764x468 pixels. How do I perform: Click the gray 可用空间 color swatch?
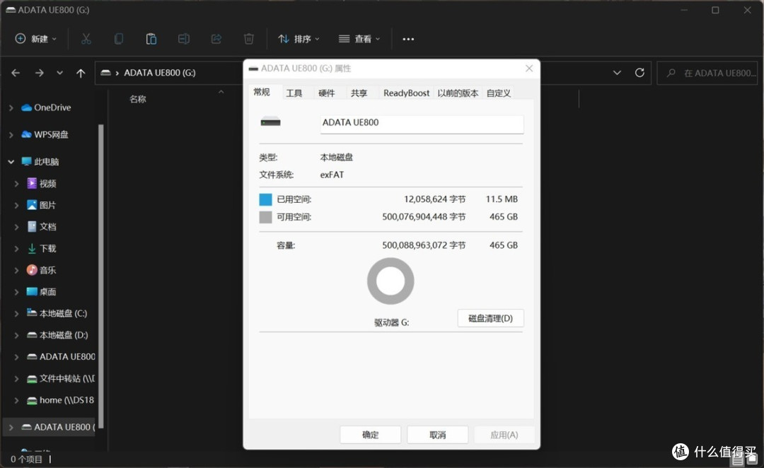(265, 217)
